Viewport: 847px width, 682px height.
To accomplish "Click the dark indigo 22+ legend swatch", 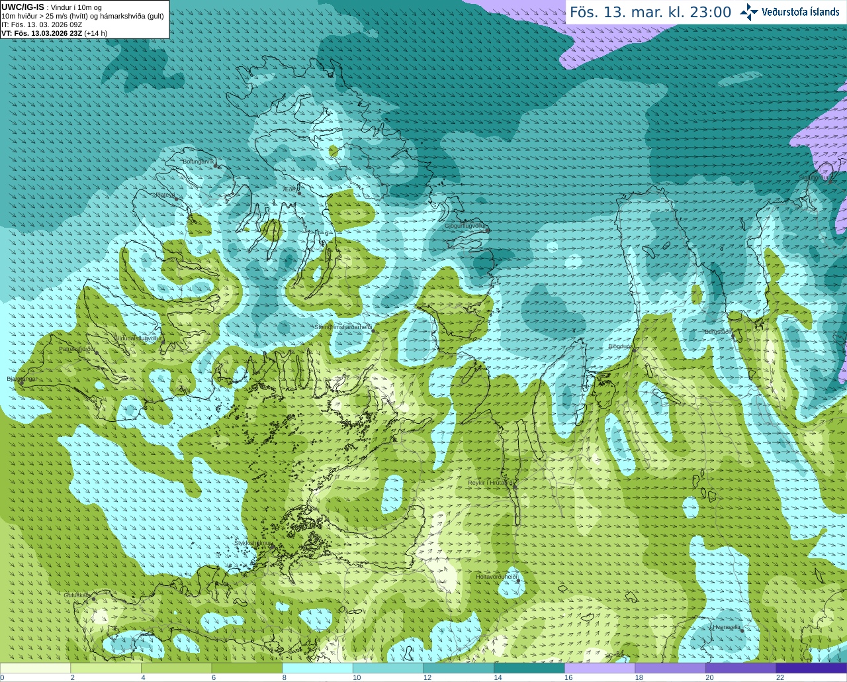I will pyautogui.click(x=811, y=668).
